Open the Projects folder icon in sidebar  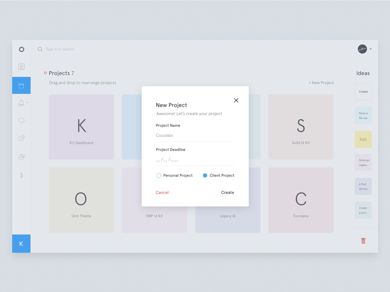point(21,86)
